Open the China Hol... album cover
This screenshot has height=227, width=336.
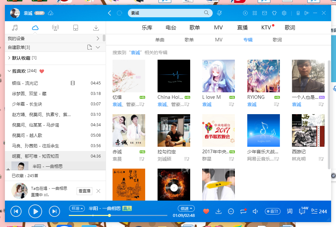coord(174,76)
